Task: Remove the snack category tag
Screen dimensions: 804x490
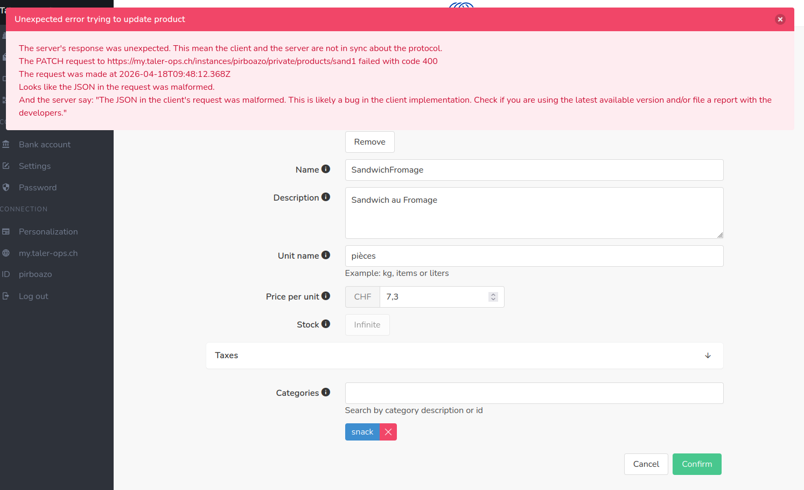Action: 388,432
